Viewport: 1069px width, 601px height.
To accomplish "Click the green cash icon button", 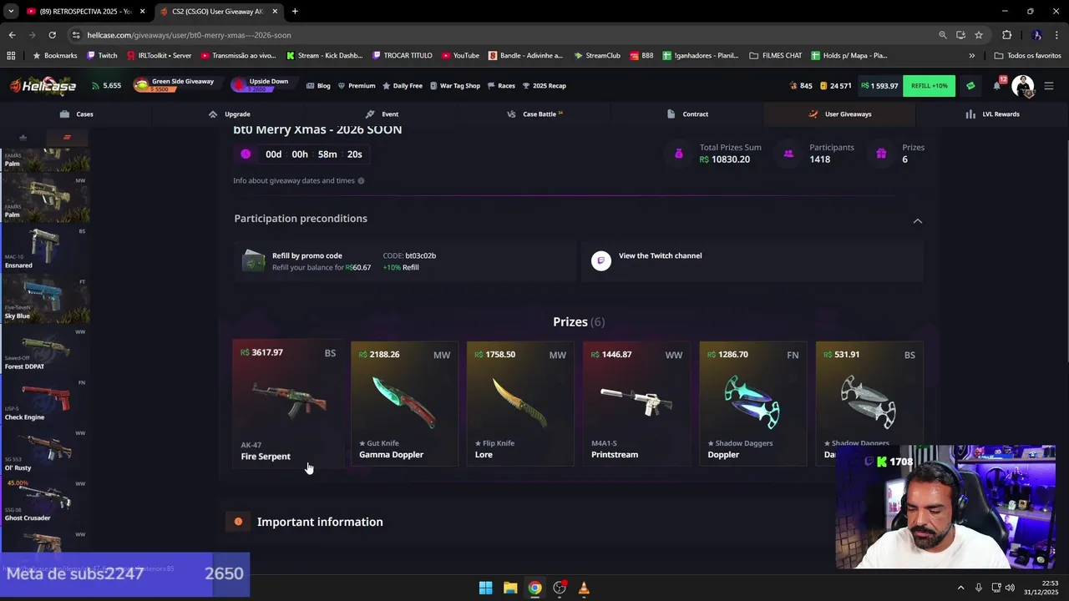I will coord(970,86).
